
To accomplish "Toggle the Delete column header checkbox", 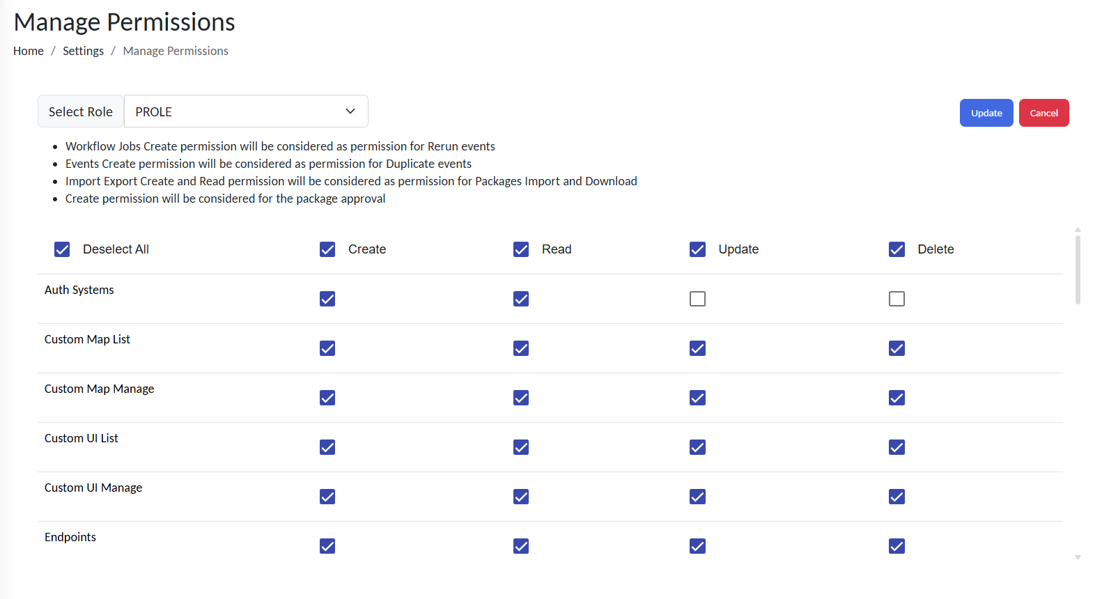I will pyautogui.click(x=897, y=249).
